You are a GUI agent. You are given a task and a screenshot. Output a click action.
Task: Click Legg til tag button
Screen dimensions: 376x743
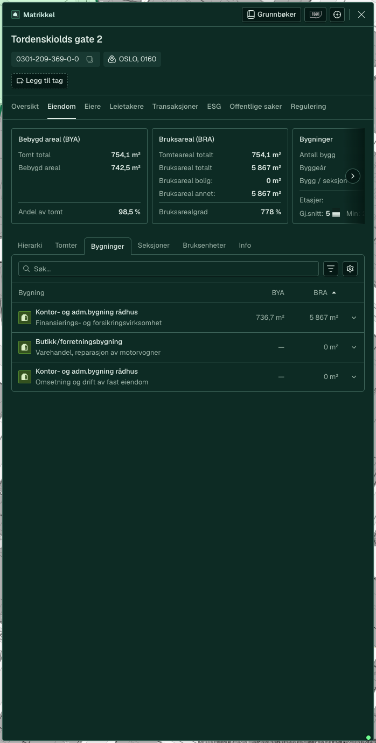coord(39,81)
